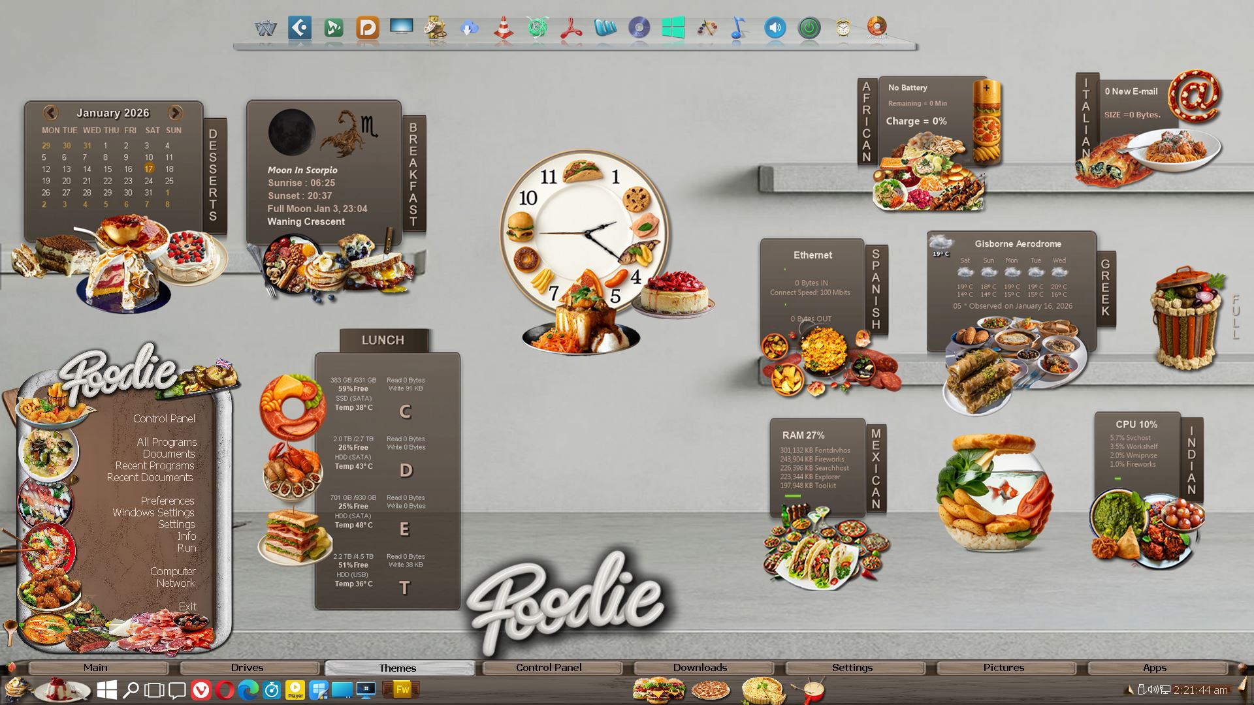1254x705 pixels.
Task: Open the Fireworks Fw taskbar icon
Action: point(402,690)
